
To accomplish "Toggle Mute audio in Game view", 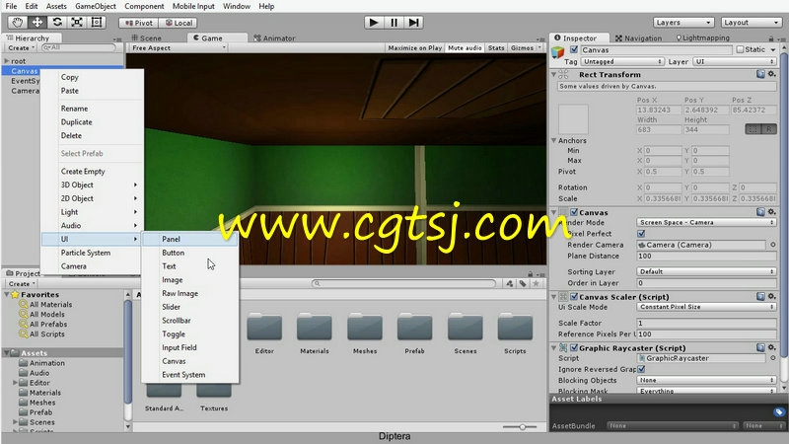I will [465, 47].
